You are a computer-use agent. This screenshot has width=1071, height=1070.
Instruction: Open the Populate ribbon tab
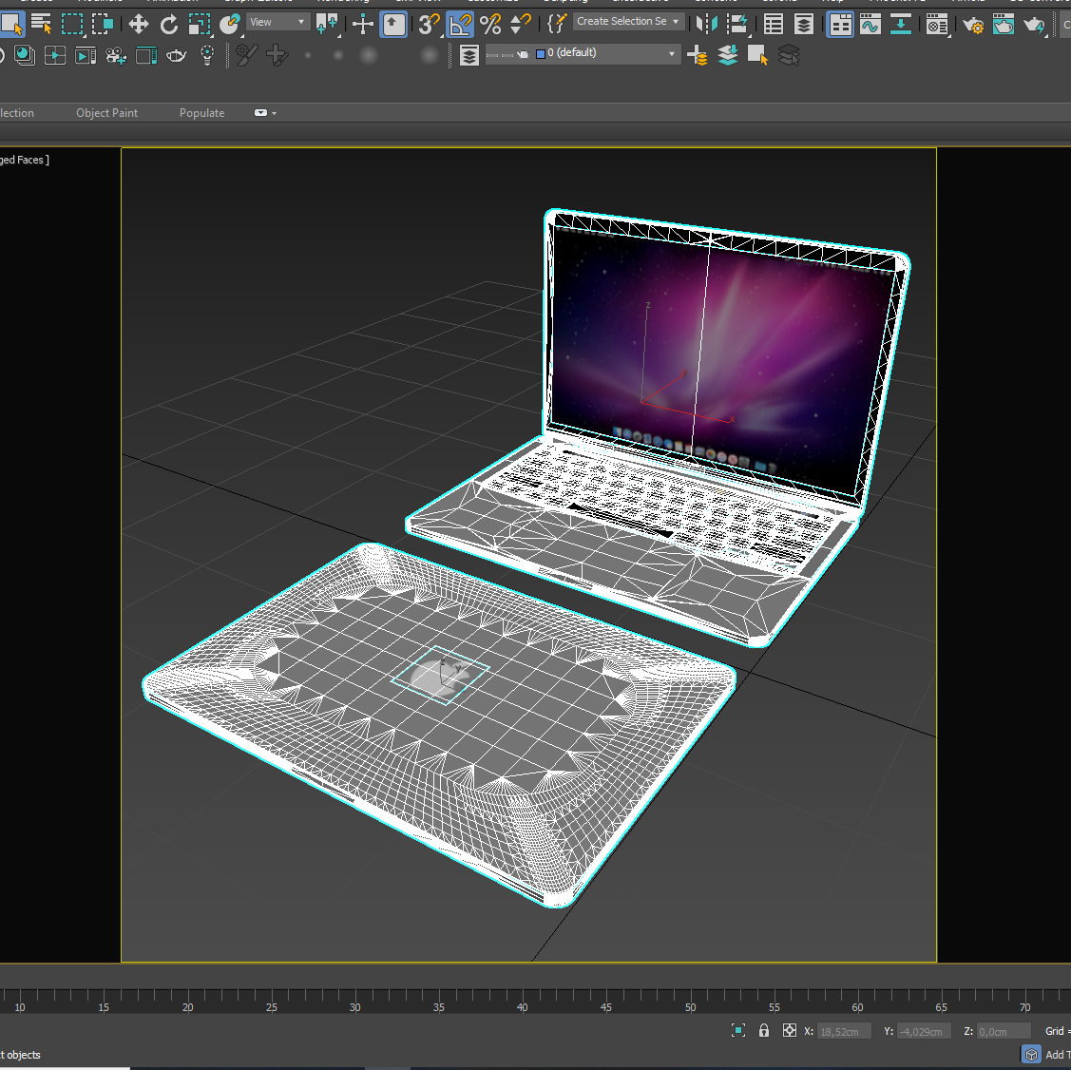coord(201,113)
